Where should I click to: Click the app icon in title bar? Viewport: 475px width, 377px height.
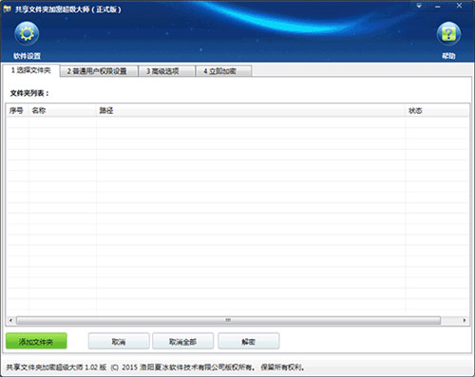7,9
